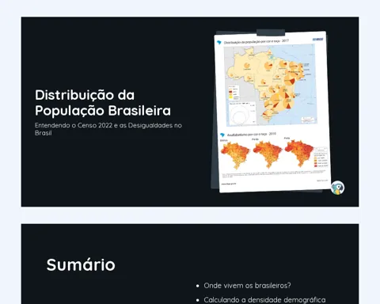Select the title Distribuição da População Brasileira
380x304 pixels.
[103, 103]
